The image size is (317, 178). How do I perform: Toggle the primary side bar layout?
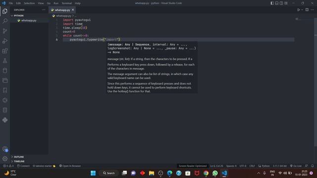click(x=272, y=3)
